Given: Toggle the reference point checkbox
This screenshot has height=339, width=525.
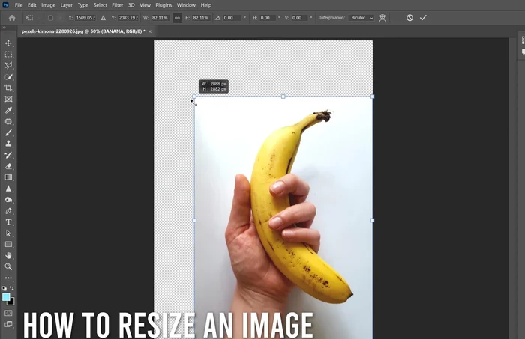Looking at the screenshot, I should point(50,17).
